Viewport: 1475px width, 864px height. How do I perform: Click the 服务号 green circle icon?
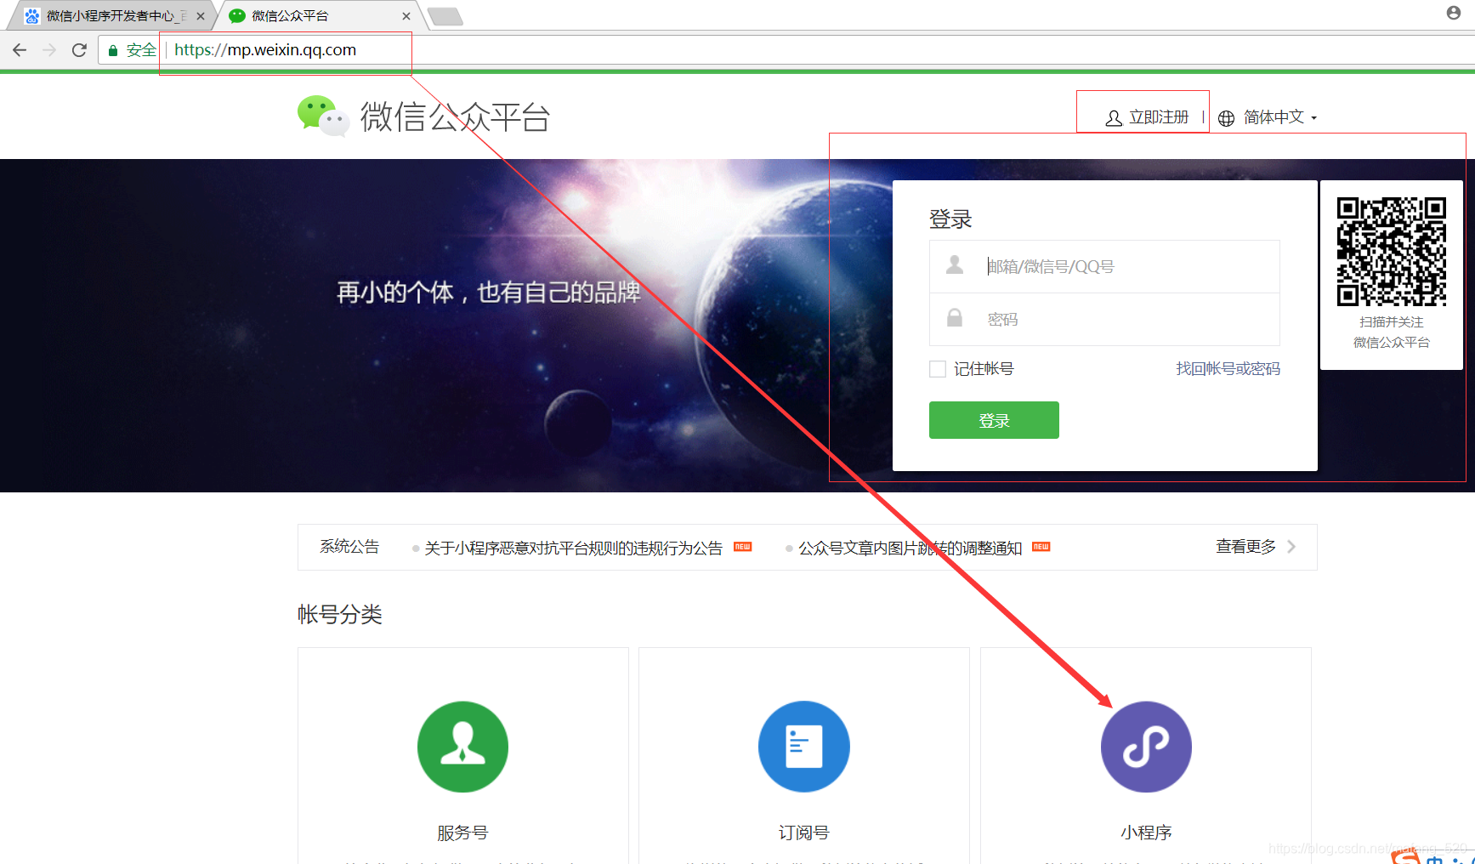click(462, 747)
